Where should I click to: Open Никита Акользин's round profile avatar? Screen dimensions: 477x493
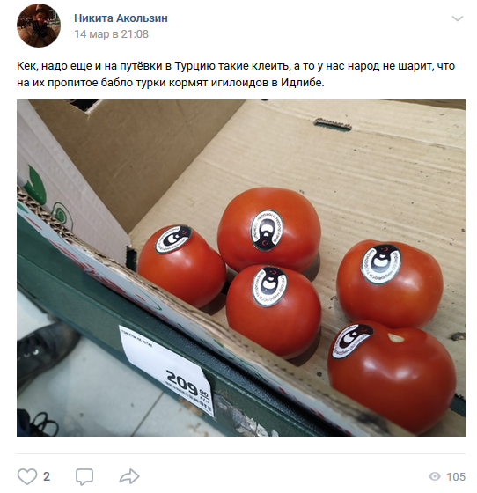click(39, 26)
